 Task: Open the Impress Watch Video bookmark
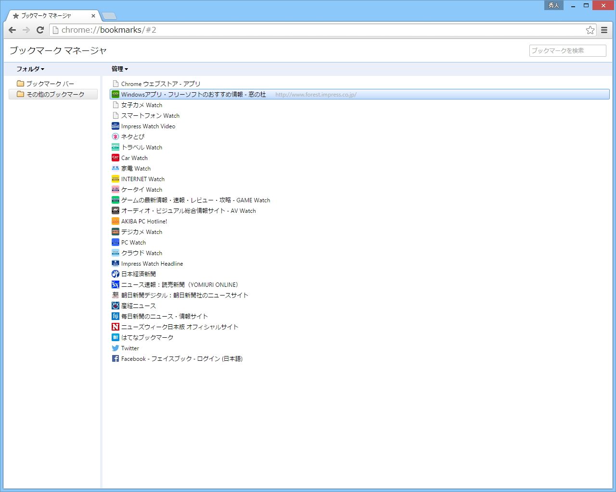(x=148, y=126)
